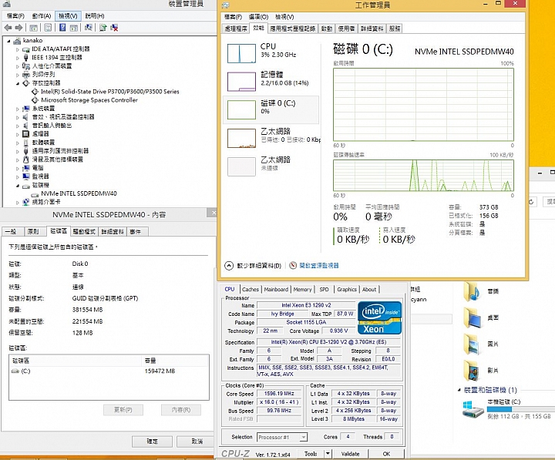Screen dimensions: 555x460
Task: Switch to Mainboard tab in CPU-Z
Action: (276, 290)
